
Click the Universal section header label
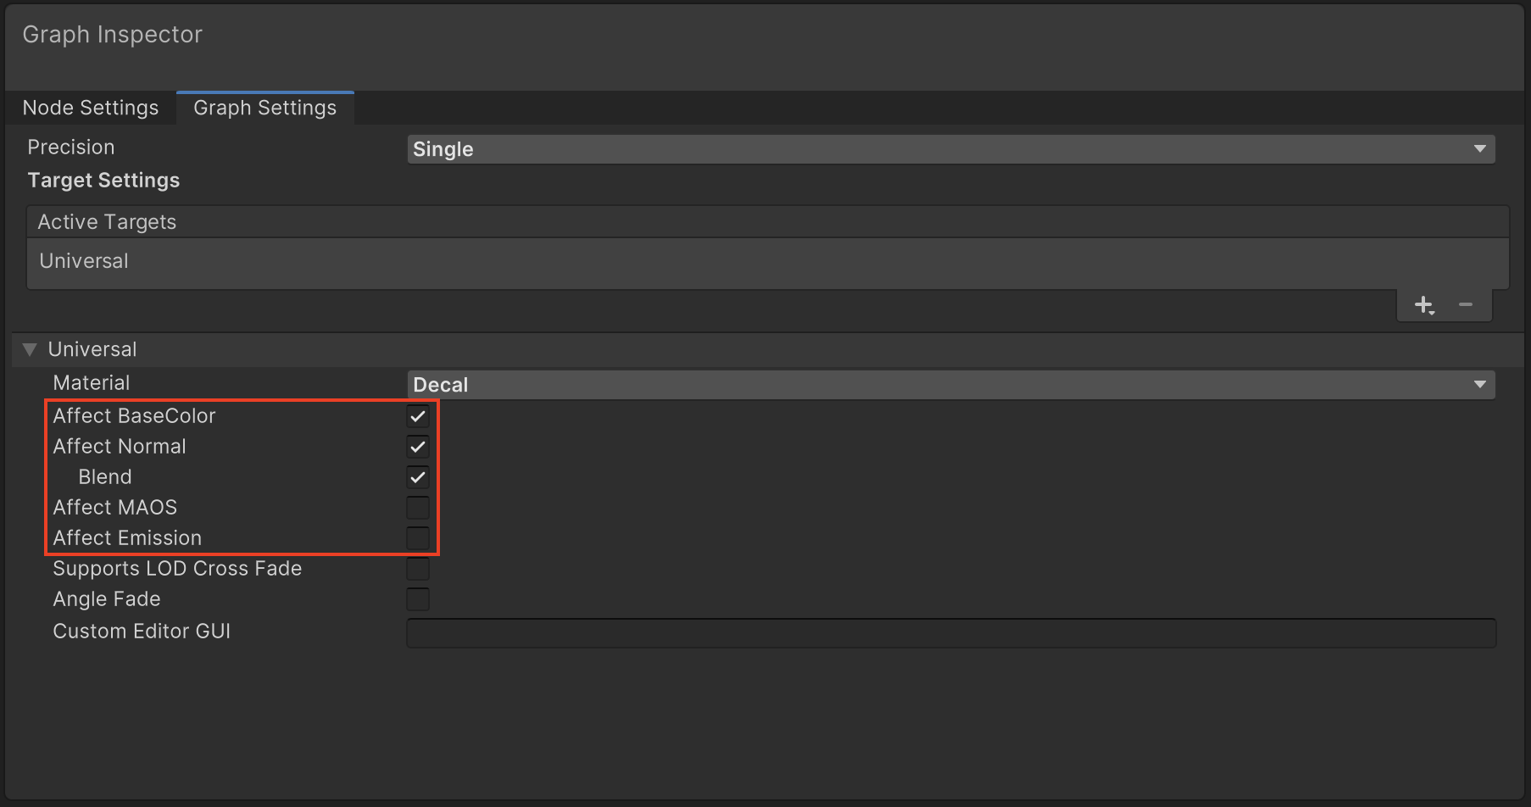[x=92, y=349]
